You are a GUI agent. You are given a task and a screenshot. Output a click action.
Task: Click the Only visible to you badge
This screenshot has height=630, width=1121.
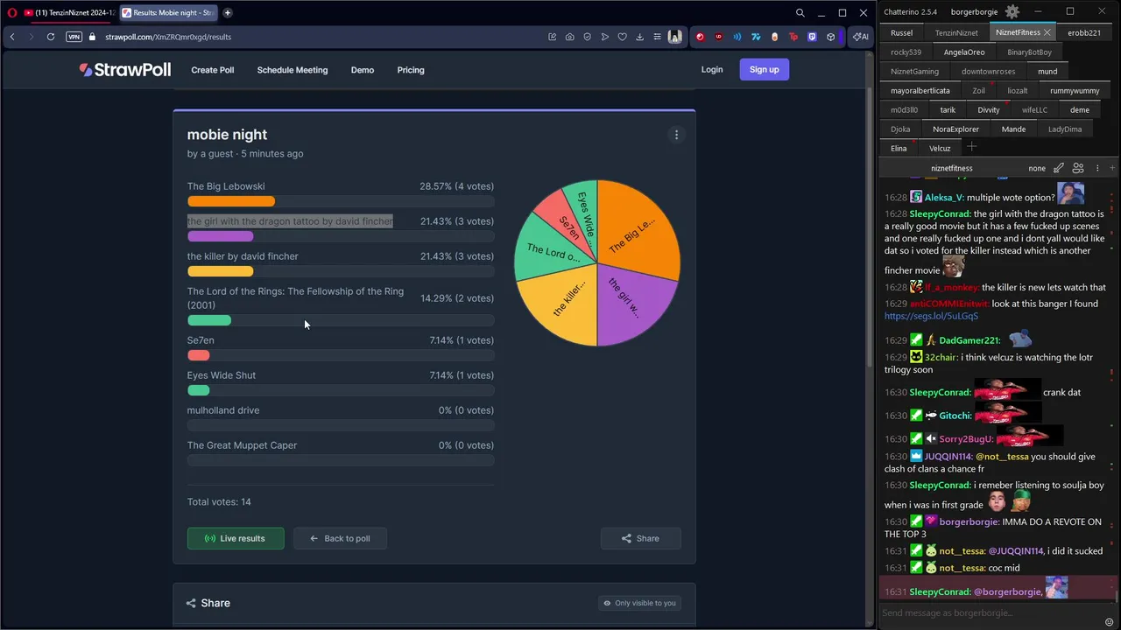coord(640,603)
